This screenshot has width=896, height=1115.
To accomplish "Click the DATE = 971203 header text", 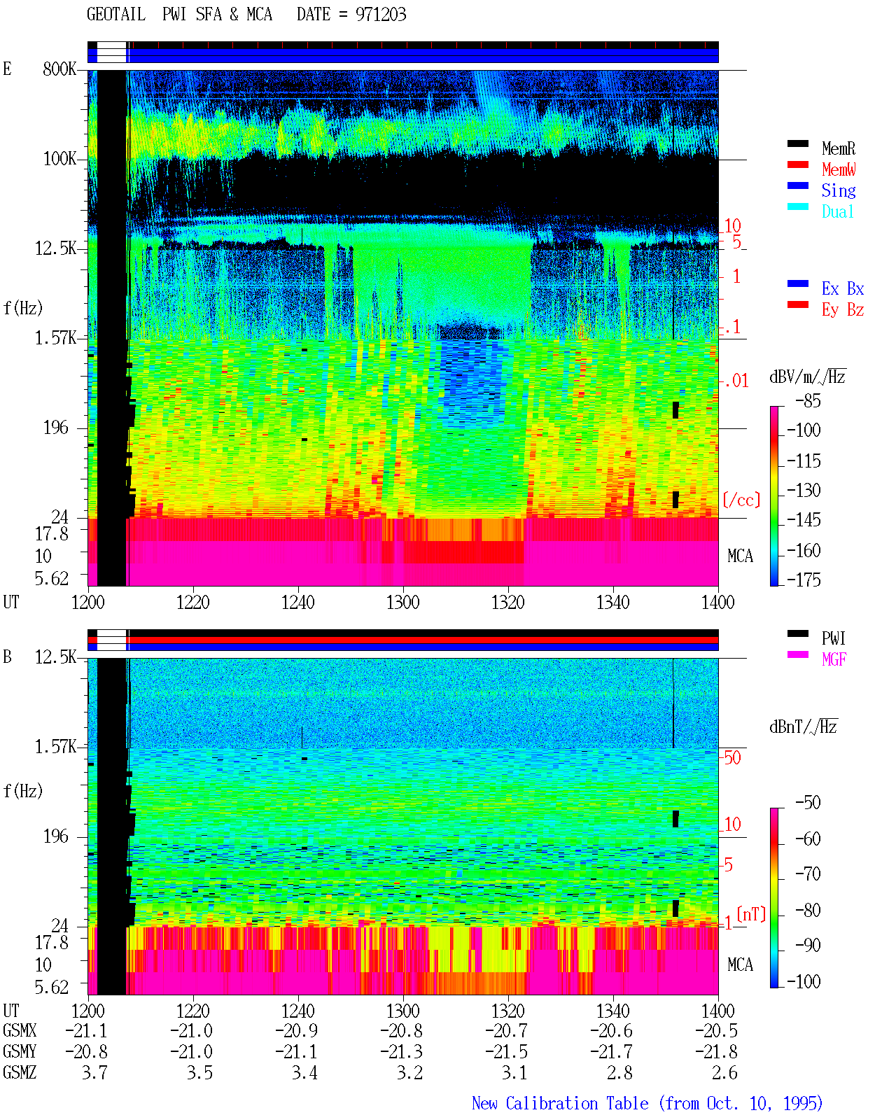I will (351, 14).
